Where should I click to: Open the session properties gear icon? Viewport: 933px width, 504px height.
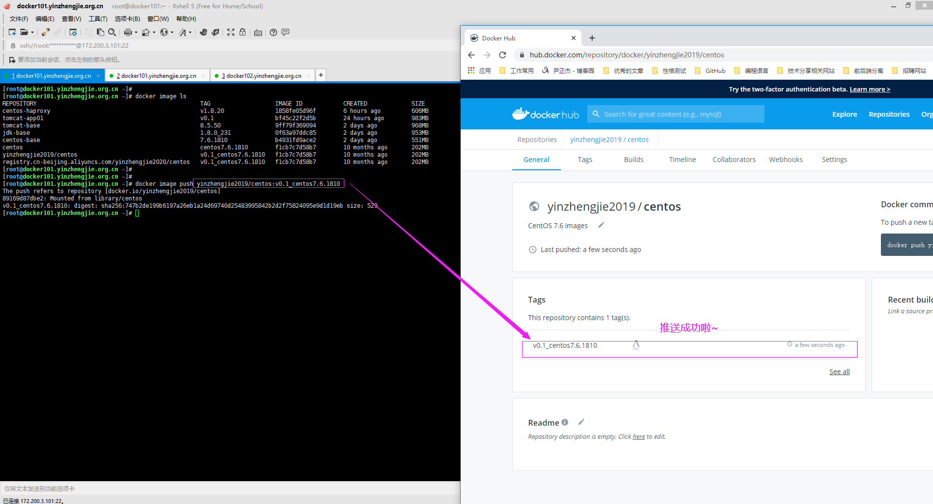coord(73,32)
